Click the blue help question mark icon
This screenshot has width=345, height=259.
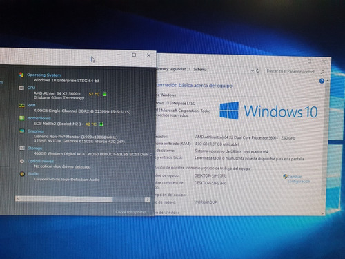point(322,81)
